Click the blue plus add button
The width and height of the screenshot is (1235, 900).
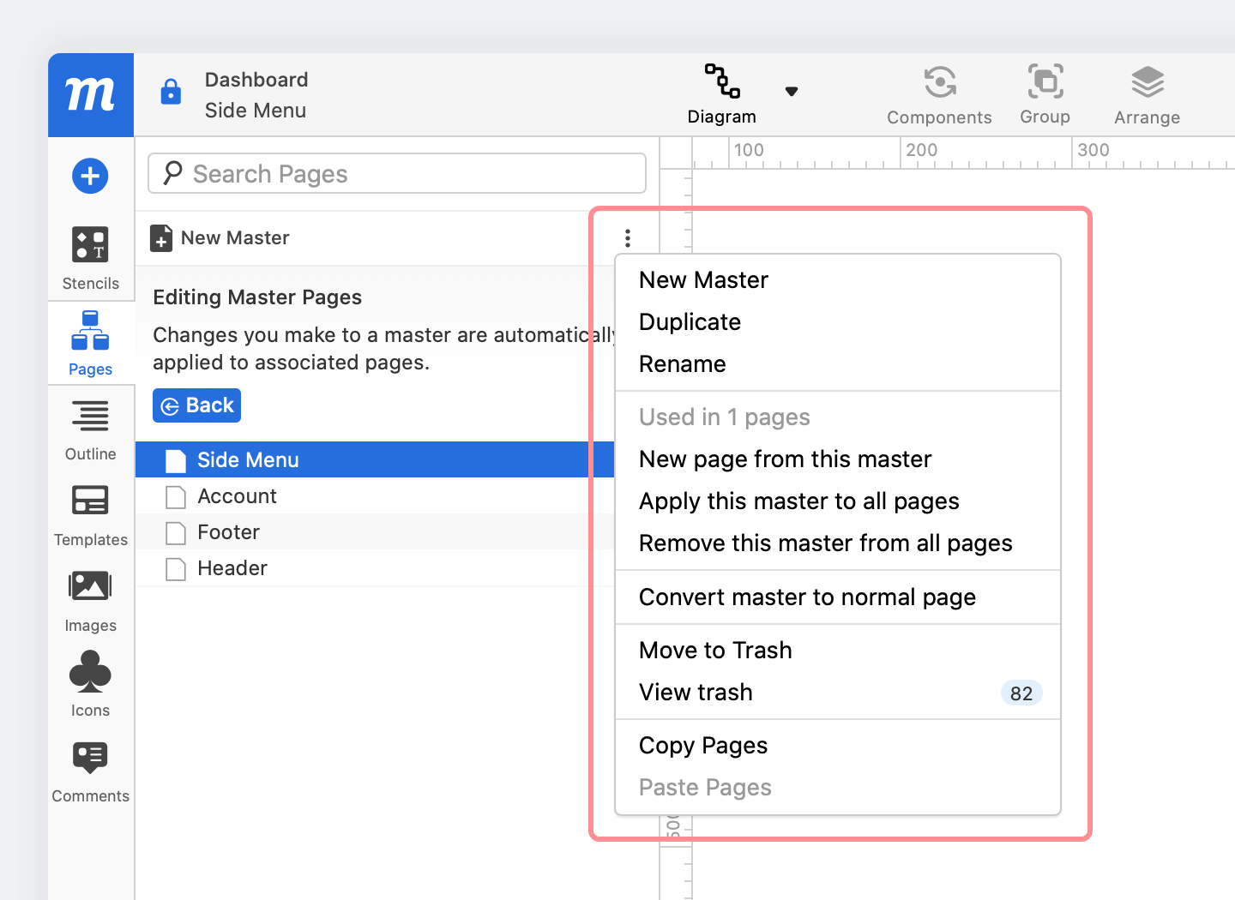90,177
